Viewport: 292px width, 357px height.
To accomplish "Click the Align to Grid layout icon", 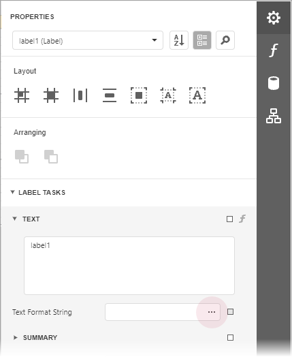I will point(22,95).
